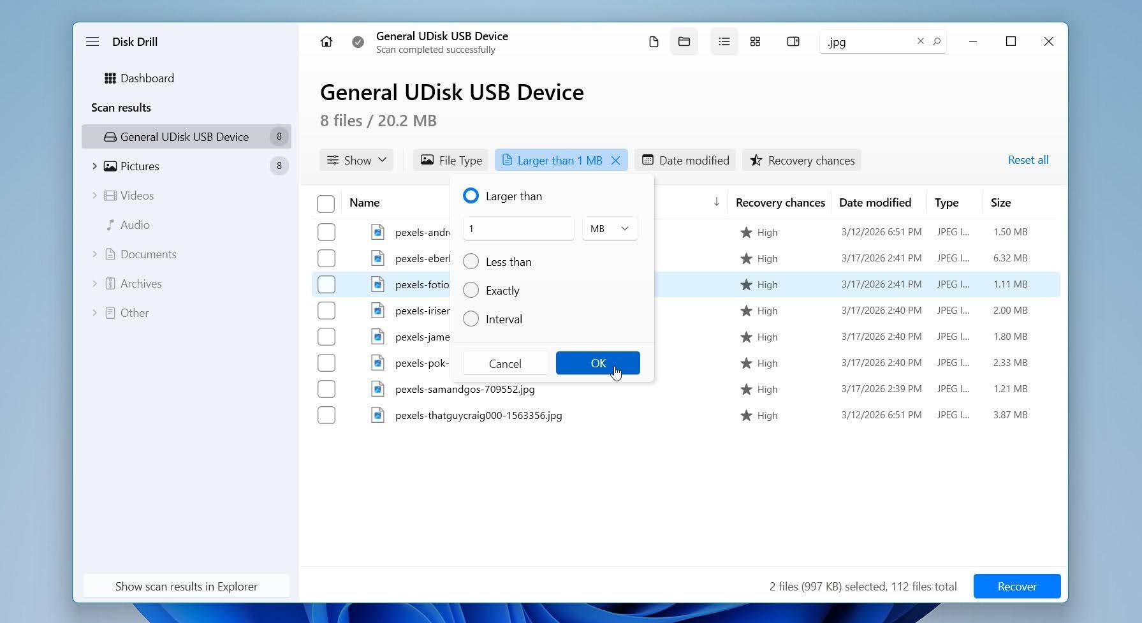Remove the Larger than 1 MB filter
Image resolution: width=1142 pixels, height=623 pixels.
pyautogui.click(x=616, y=161)
